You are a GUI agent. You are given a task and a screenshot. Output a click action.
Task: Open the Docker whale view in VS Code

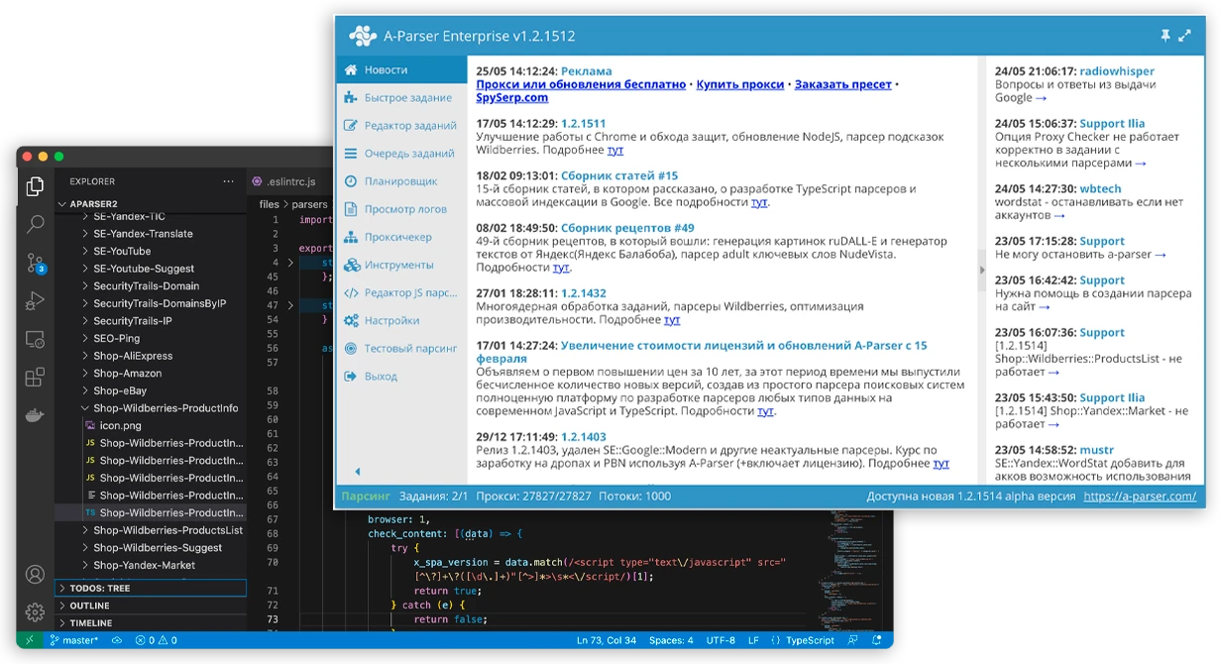(35, 415)
